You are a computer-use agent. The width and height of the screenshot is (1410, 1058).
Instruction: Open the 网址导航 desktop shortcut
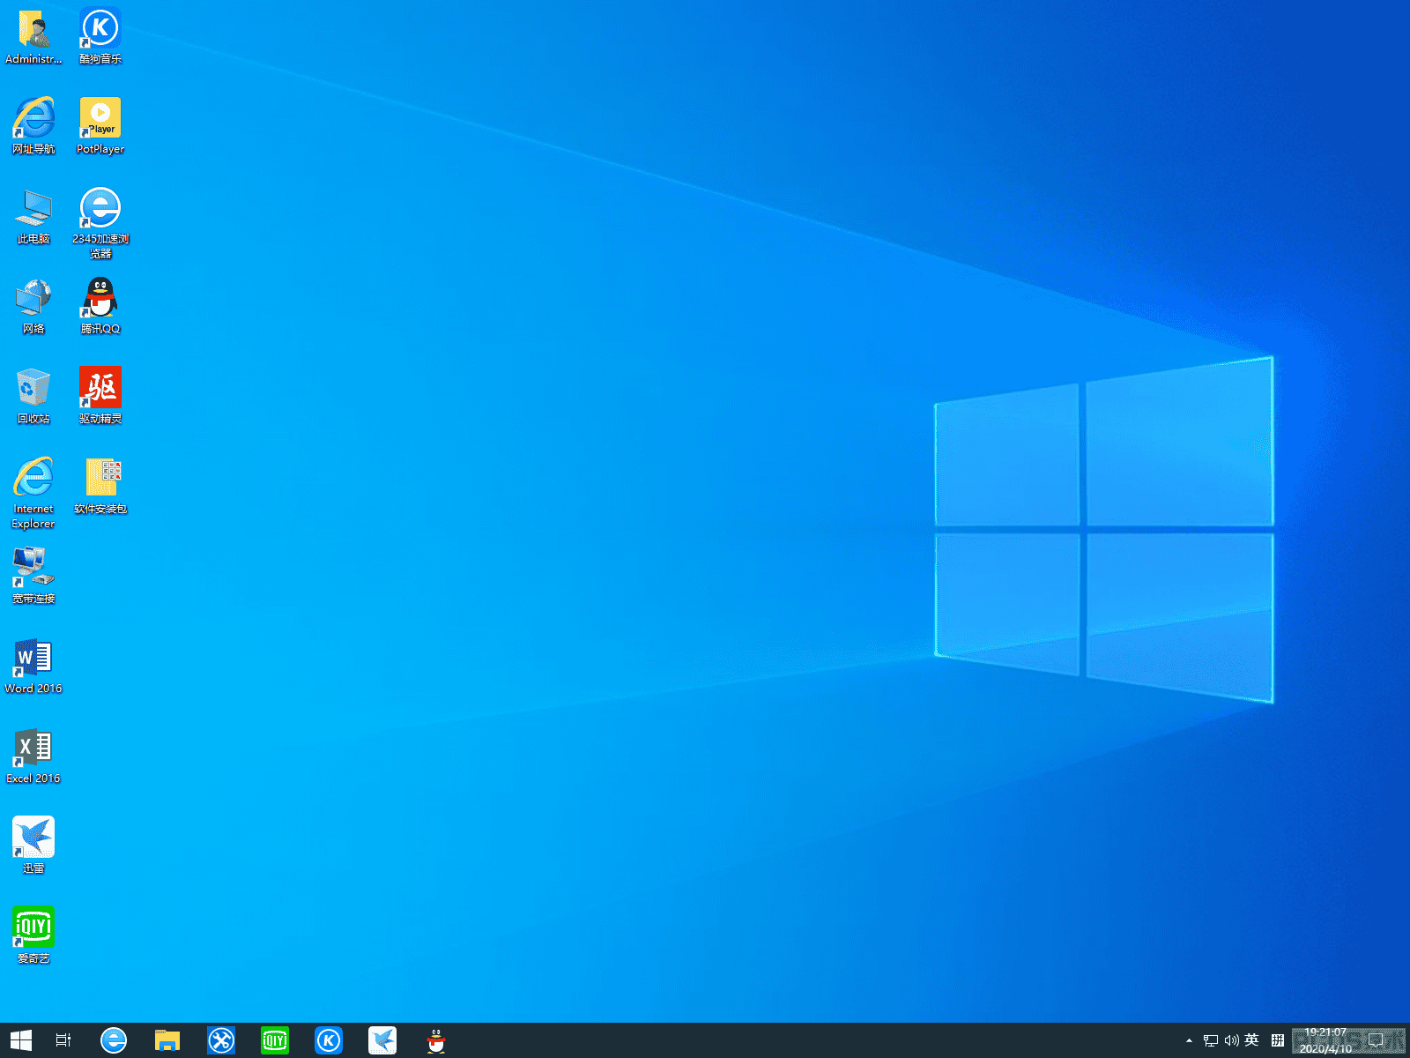[33, 127]
